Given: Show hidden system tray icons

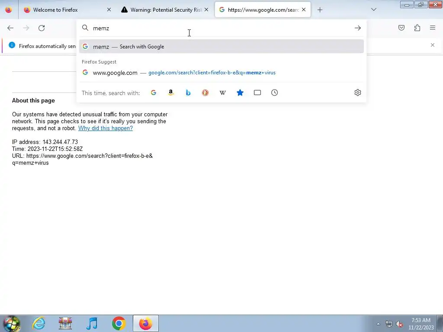Looking at the screenshot, I should [378, 324].
